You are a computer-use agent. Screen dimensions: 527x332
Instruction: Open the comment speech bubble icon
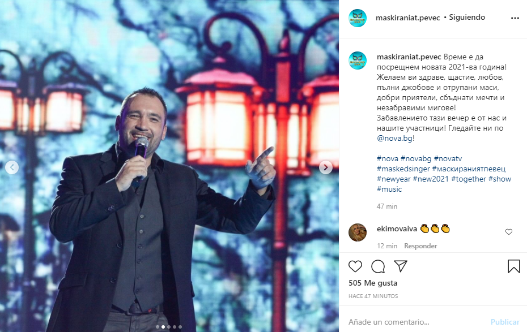click(x=378, y=266)
